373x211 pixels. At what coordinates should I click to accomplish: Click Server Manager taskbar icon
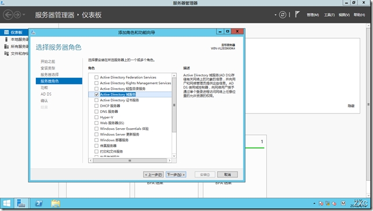click(21, 203)
